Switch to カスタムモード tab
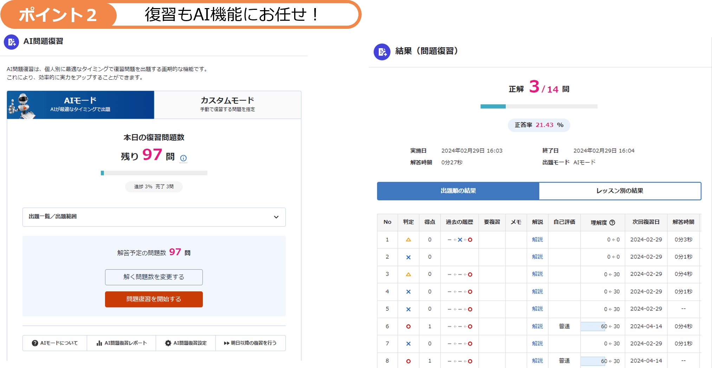This screenshot has width=712, height=368. [227, 104]
